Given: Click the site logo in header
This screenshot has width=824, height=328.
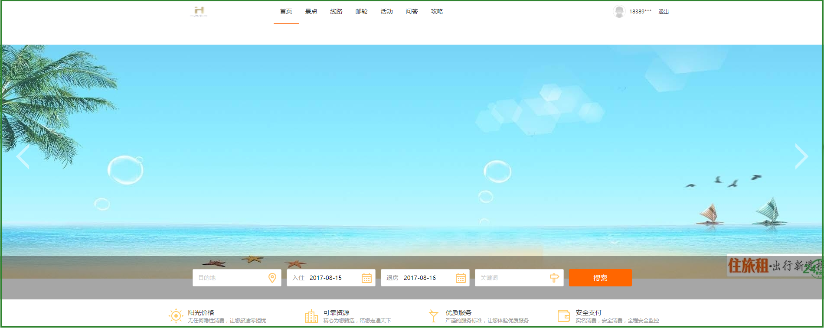Looking at the screenshot, I should (199, 11).
